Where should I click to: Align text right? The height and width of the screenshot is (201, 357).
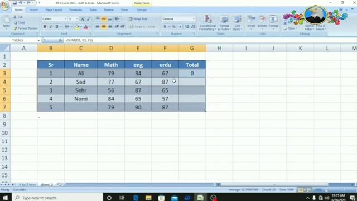point(110,27)
